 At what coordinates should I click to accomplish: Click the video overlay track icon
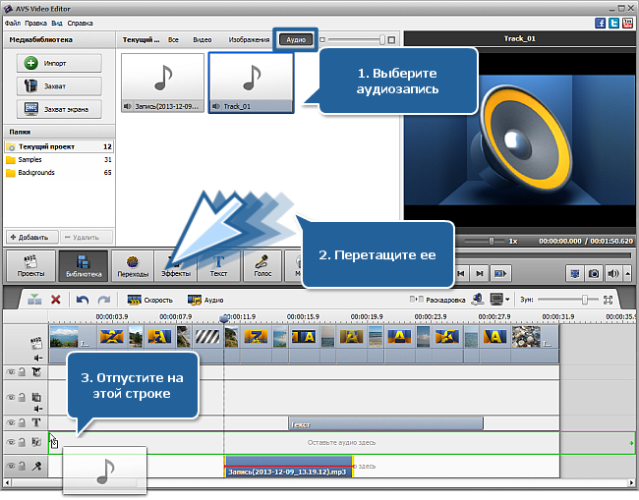click(x=36, y=397)
